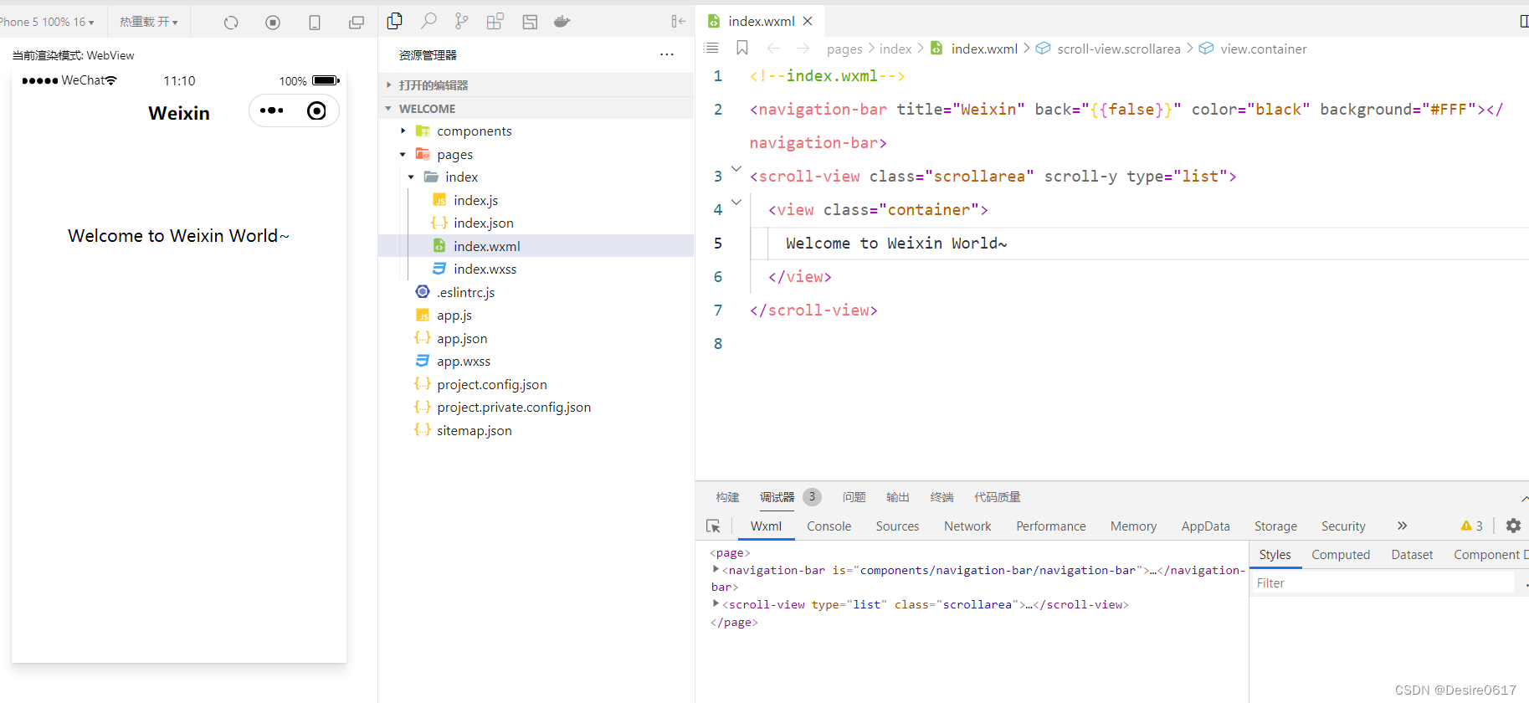The height and width of the screenshot is (703, 1529).
Task: Open app.json in the file tree
Action: tap(462, 338)
